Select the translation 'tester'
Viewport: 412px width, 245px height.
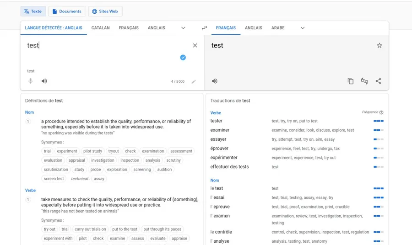coord(216,121)
